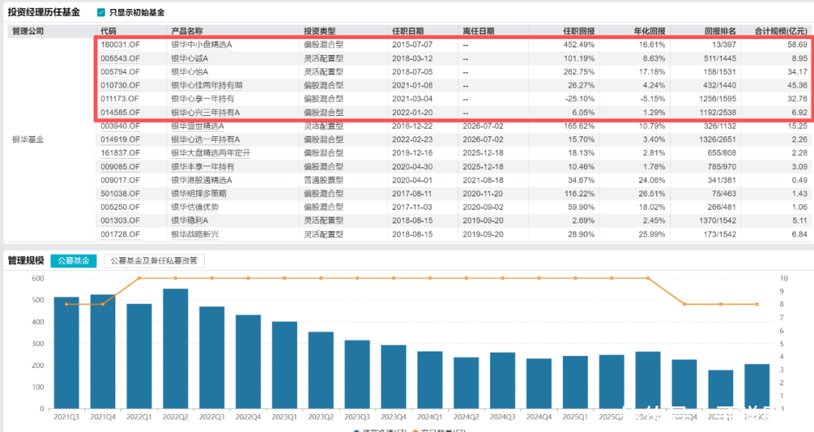Click the 合计规模(亿元) column header
This screenshot has width=814, height=432.
coord(781,31)
